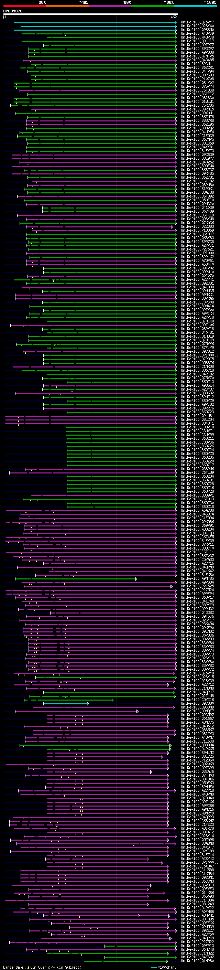Click label UniRef100_B9GZP7

(x=197, y=49)
